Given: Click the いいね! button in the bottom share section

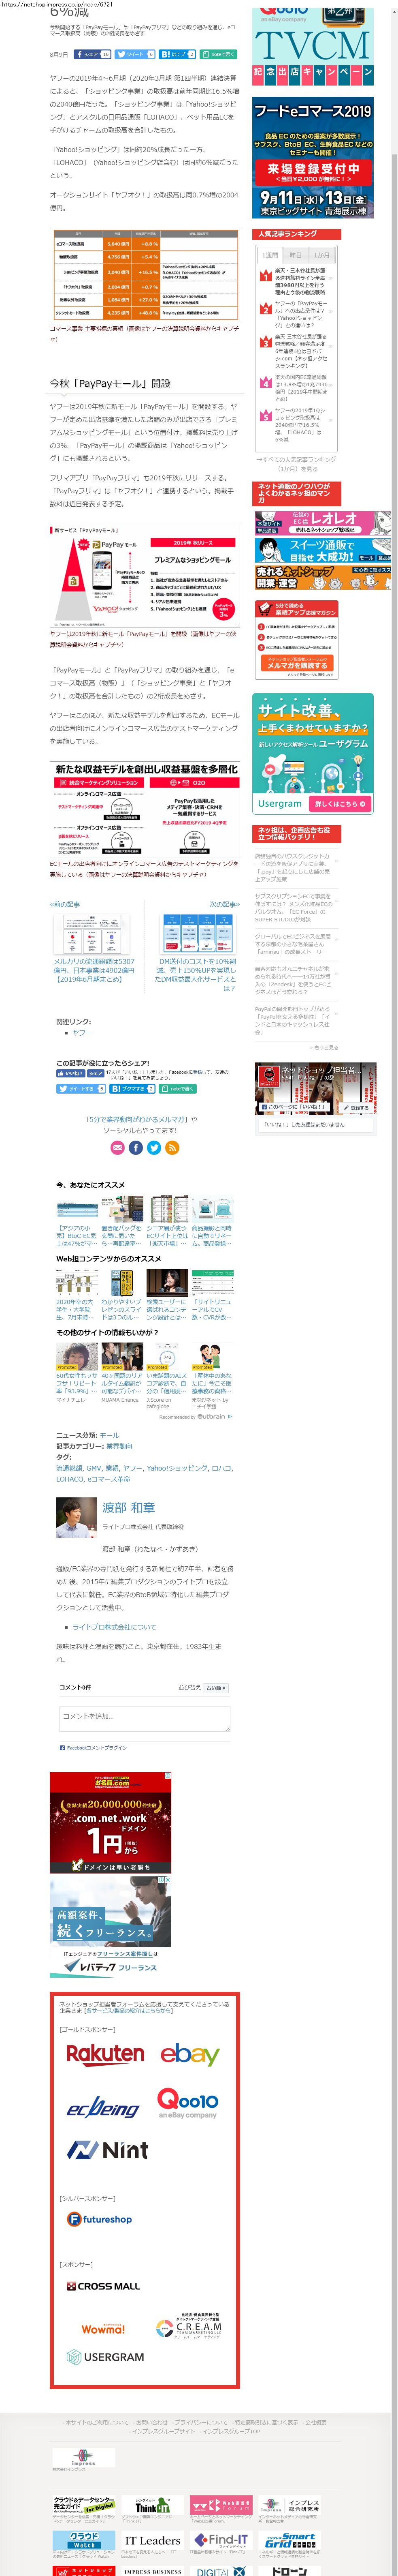Looking at the screenshot, I should coord(70,1072).
